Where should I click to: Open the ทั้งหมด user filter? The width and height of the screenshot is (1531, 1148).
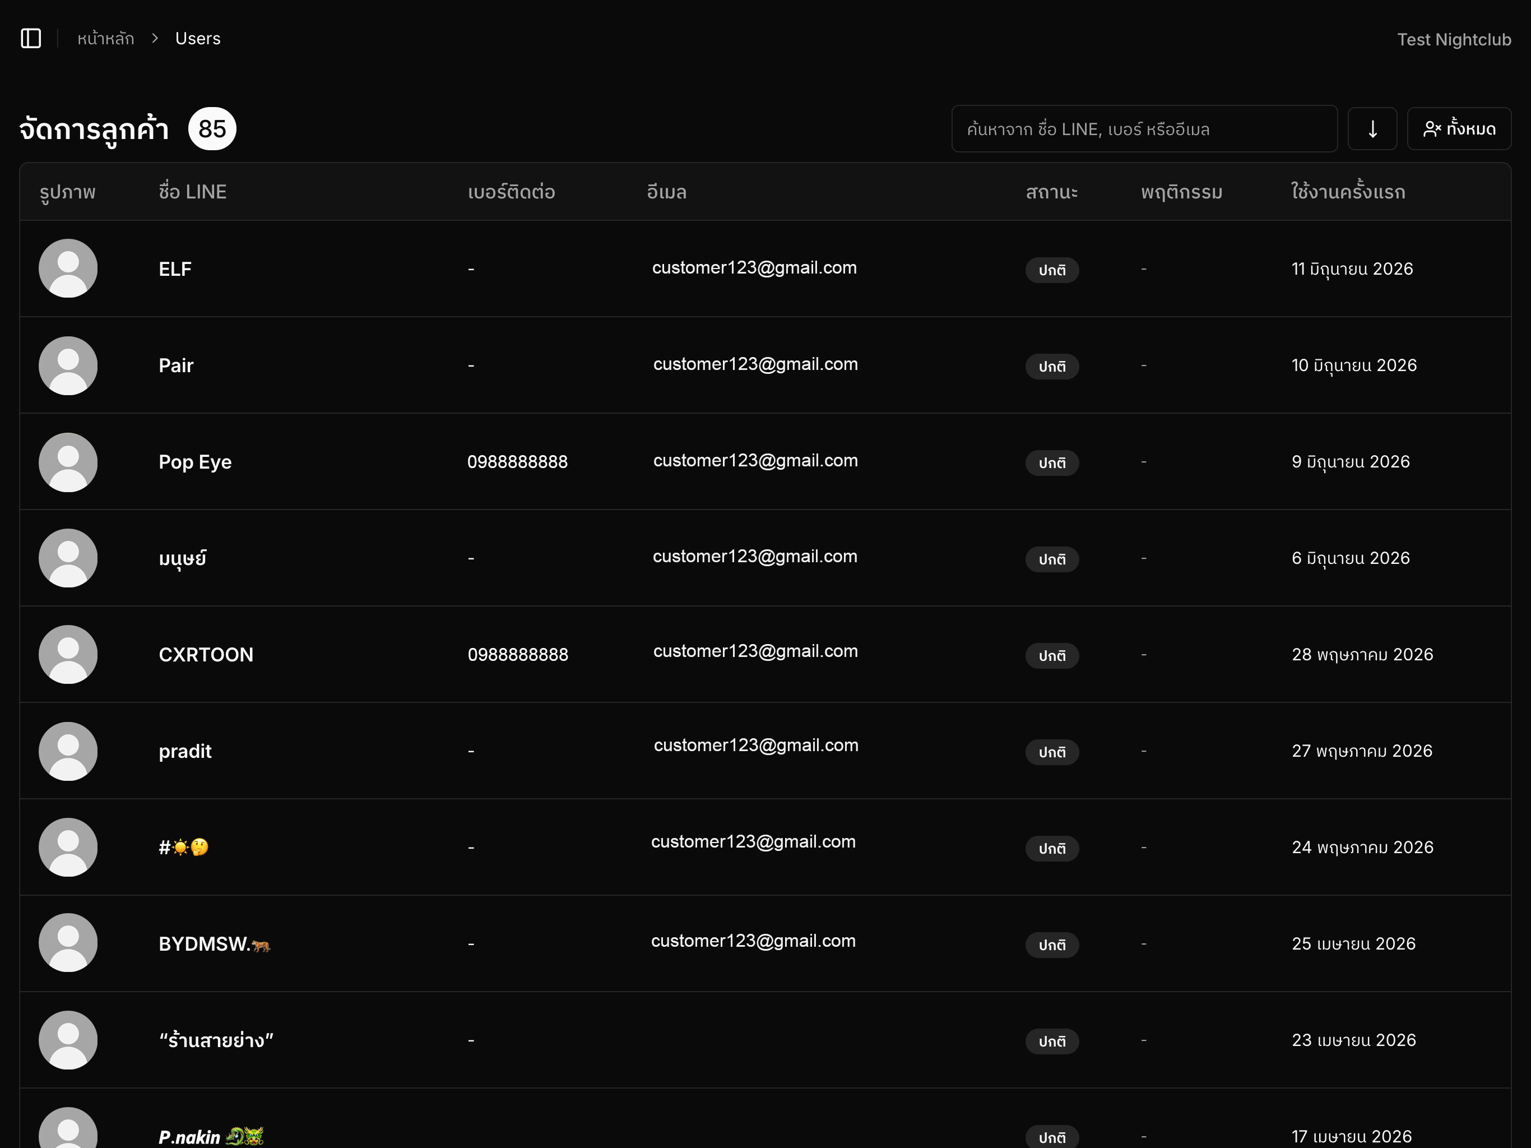point(1459,129)
